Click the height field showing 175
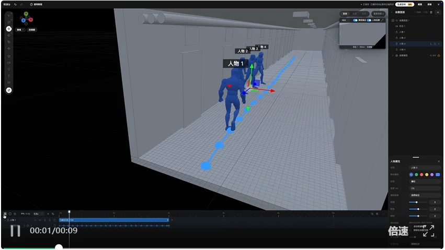Viewport: 445px width, 250px height. point(425,188)
